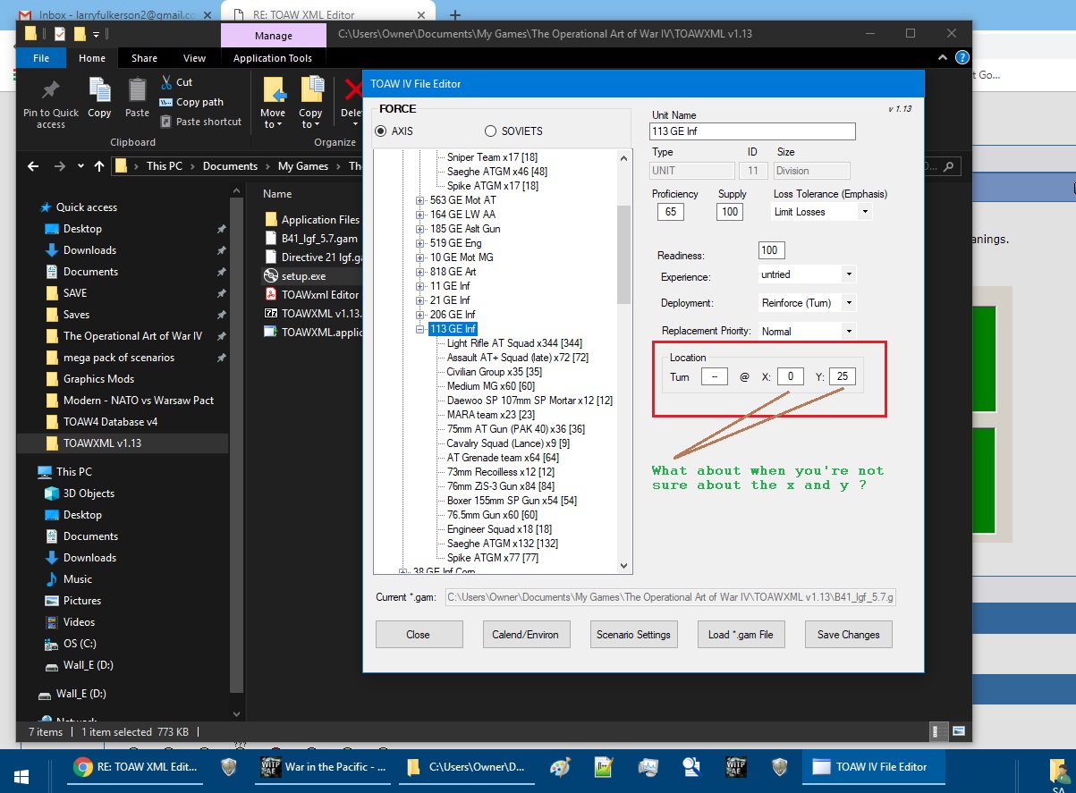Viewport: 1076px width, 793px height.
Task: Select setup.exe file
Action: point(303,276)
